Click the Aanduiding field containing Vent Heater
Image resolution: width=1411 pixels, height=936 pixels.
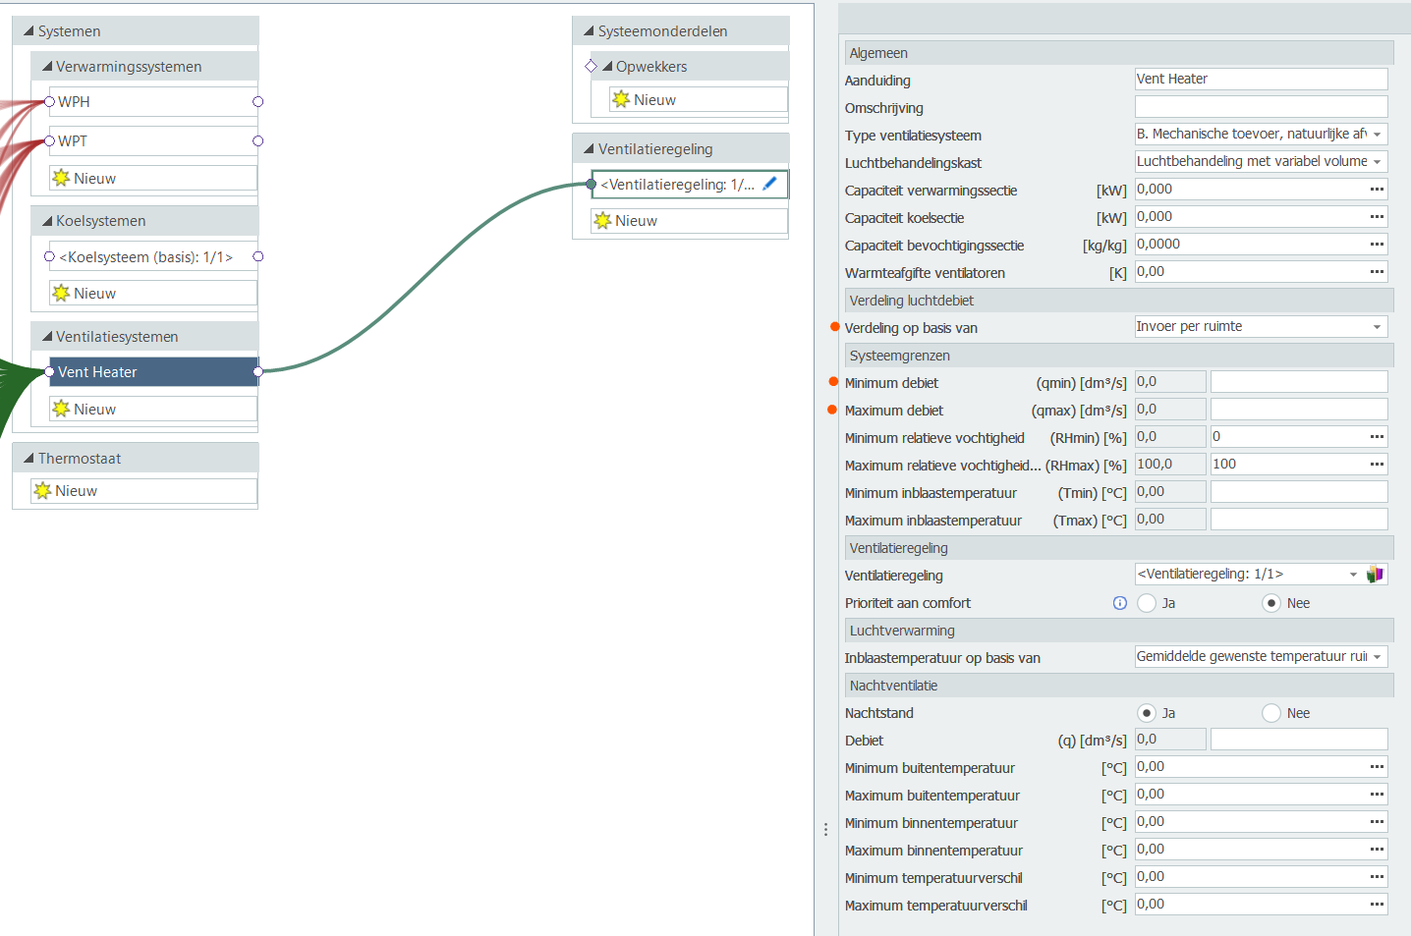[x=1261, y=80]
